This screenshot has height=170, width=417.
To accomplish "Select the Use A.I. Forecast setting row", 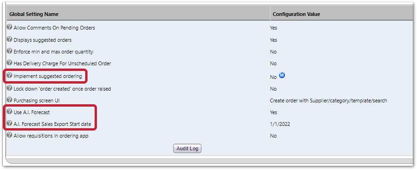I will tap(209, 112).
